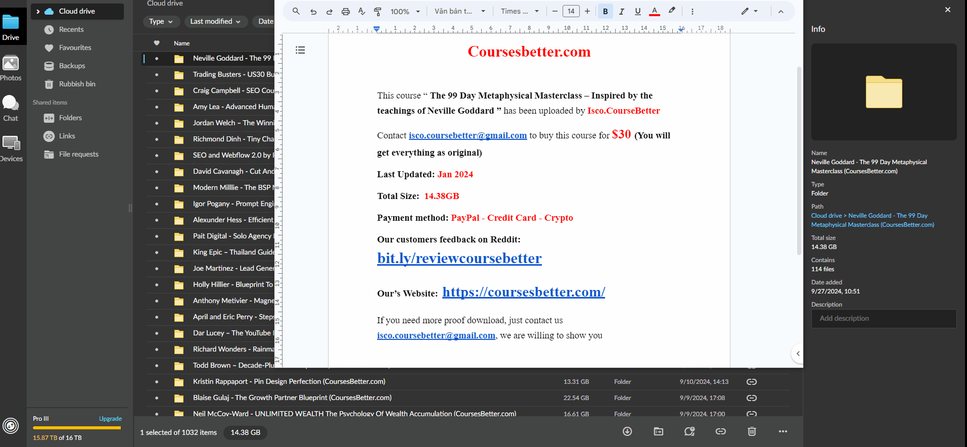Open the Type filter dropdown
The width and height of the screenshot is (967, 447).
(x=161, y=21)
